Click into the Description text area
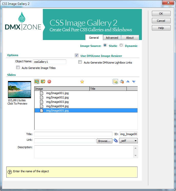The image size is (176, 191). pos(84,152)
